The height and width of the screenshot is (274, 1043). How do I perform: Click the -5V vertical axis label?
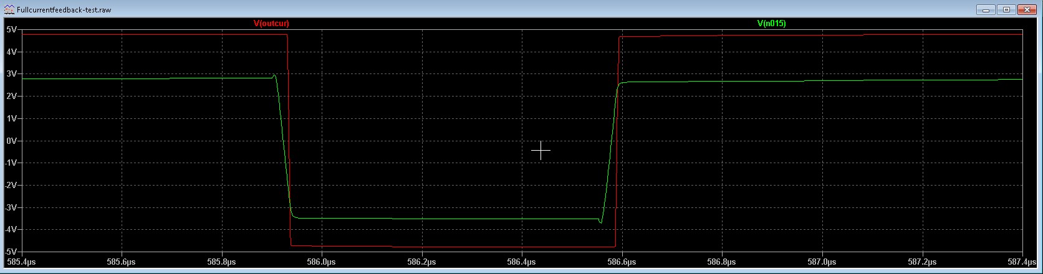[11, 251]
